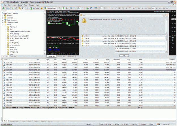Click the alert list vertical scrollbar
This screenshot has height=126, width=177.
point(166,44)
